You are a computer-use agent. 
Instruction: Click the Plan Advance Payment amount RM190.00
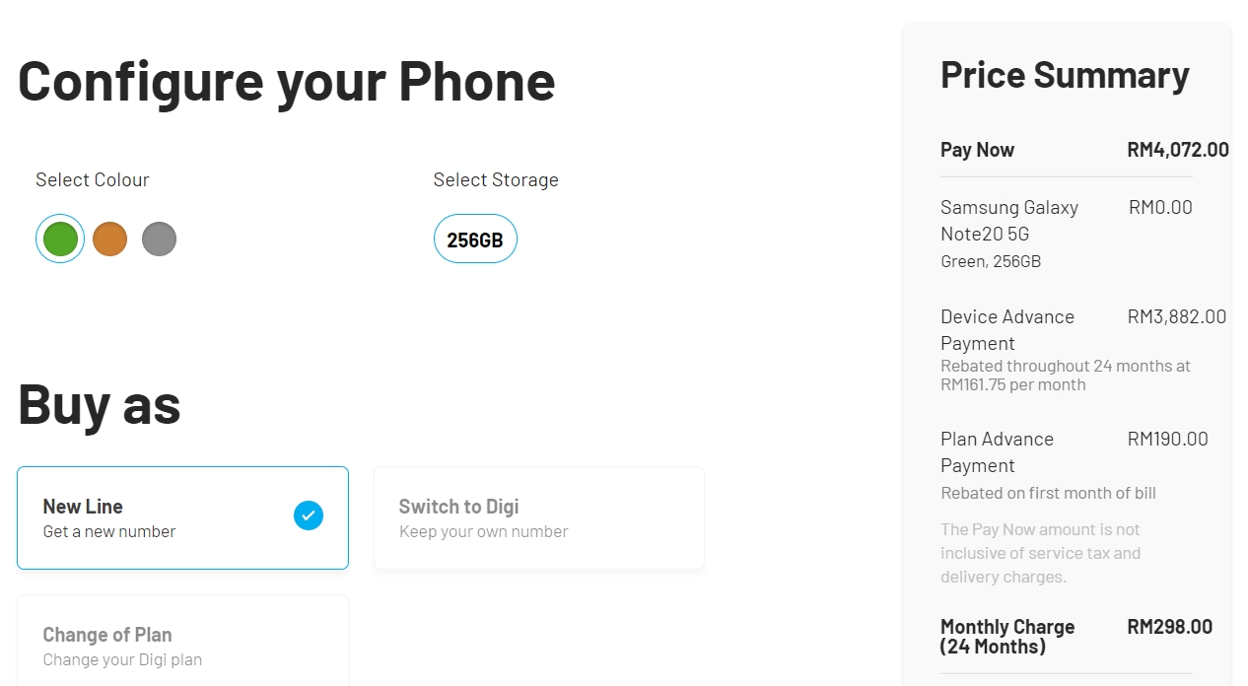pyautogui.click(x=1167, y=440)
